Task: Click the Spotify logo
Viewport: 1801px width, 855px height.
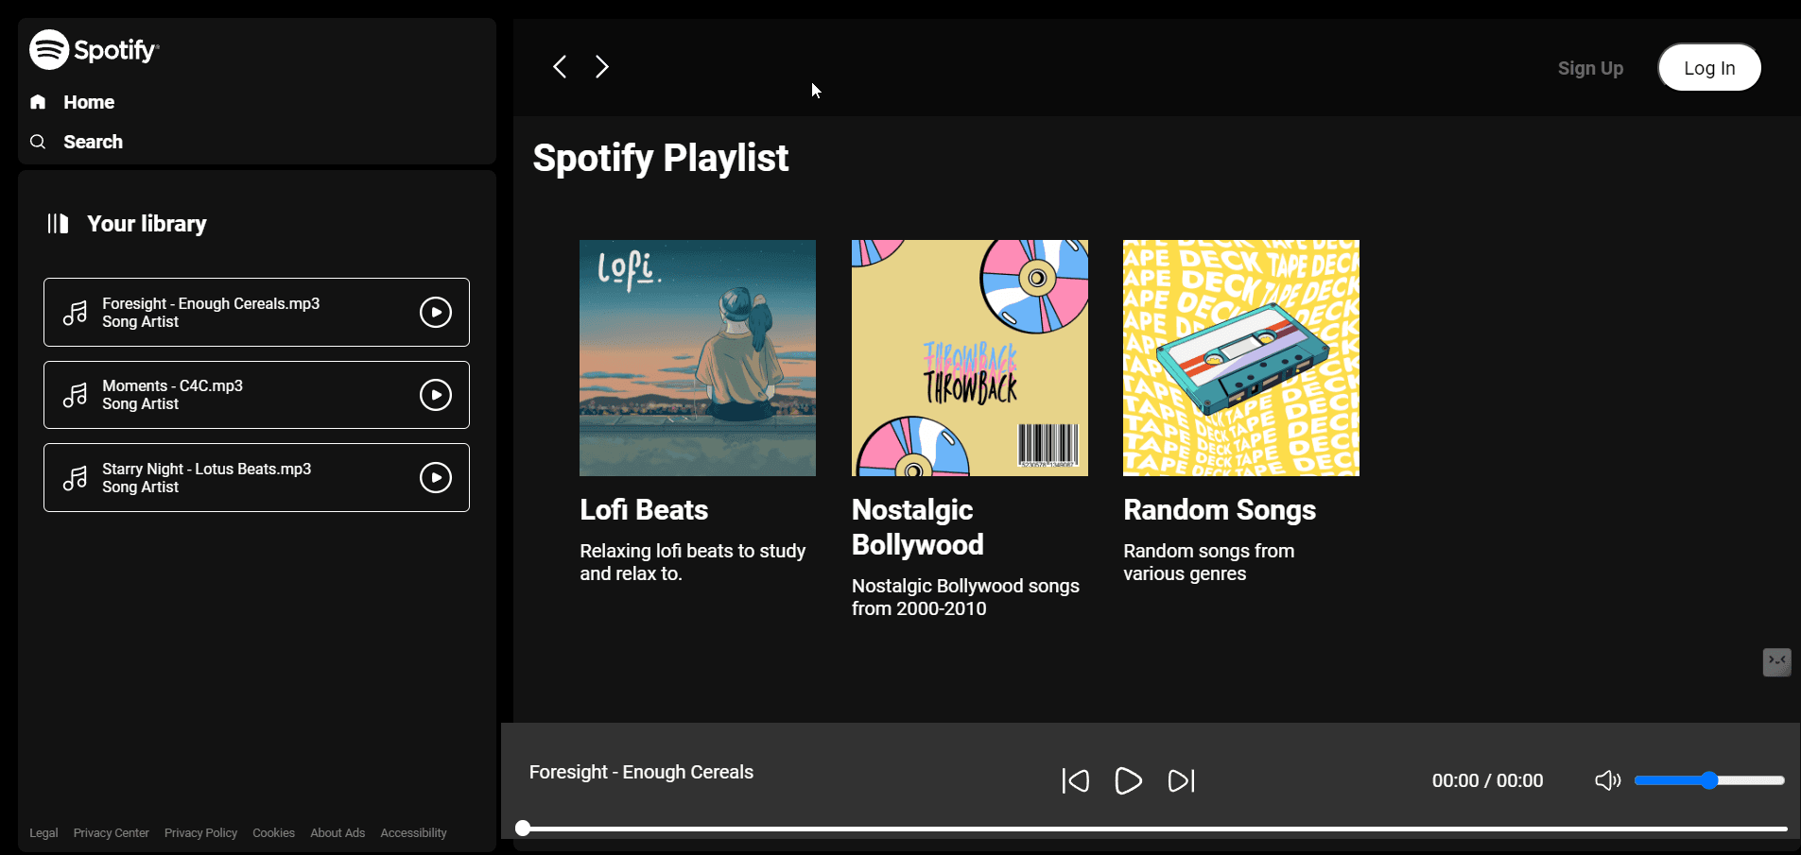Action: (x=95, y=50)
